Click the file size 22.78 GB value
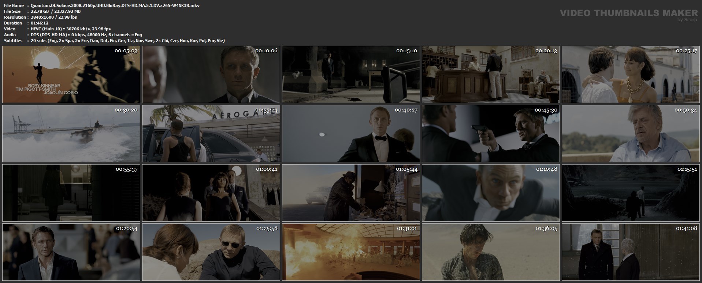Viewport: 702px width, 283px height. pos(56,11)
